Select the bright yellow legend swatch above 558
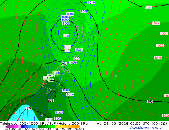The height and width of the screenshot is (130, 169). 57,127
